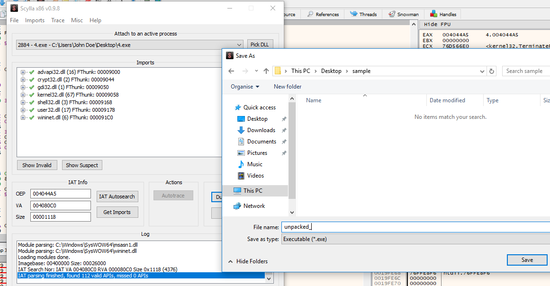This screenshot has height=286, width=550.
Task: Click the File name input field
Action: (415, 227)
